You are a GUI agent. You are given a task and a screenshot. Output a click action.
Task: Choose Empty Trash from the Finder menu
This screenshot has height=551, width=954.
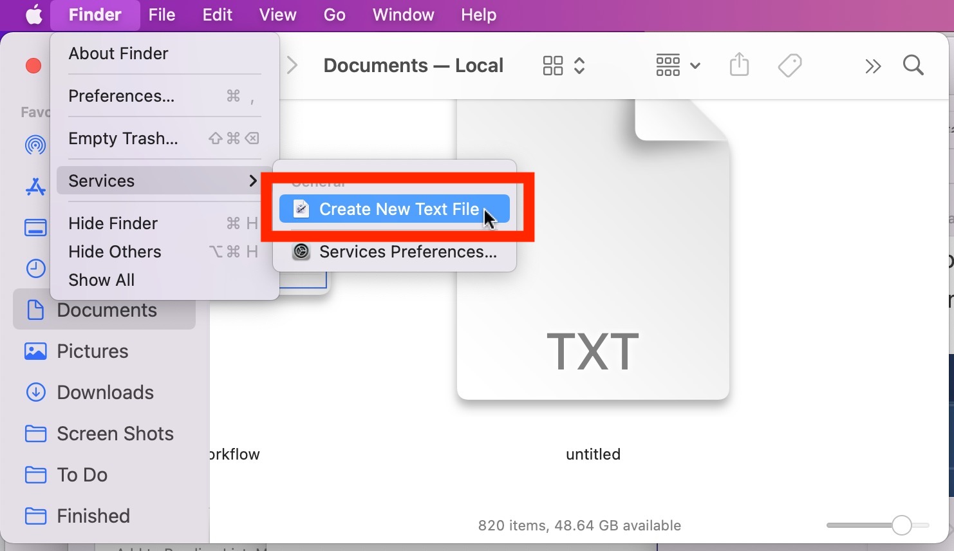124,138
